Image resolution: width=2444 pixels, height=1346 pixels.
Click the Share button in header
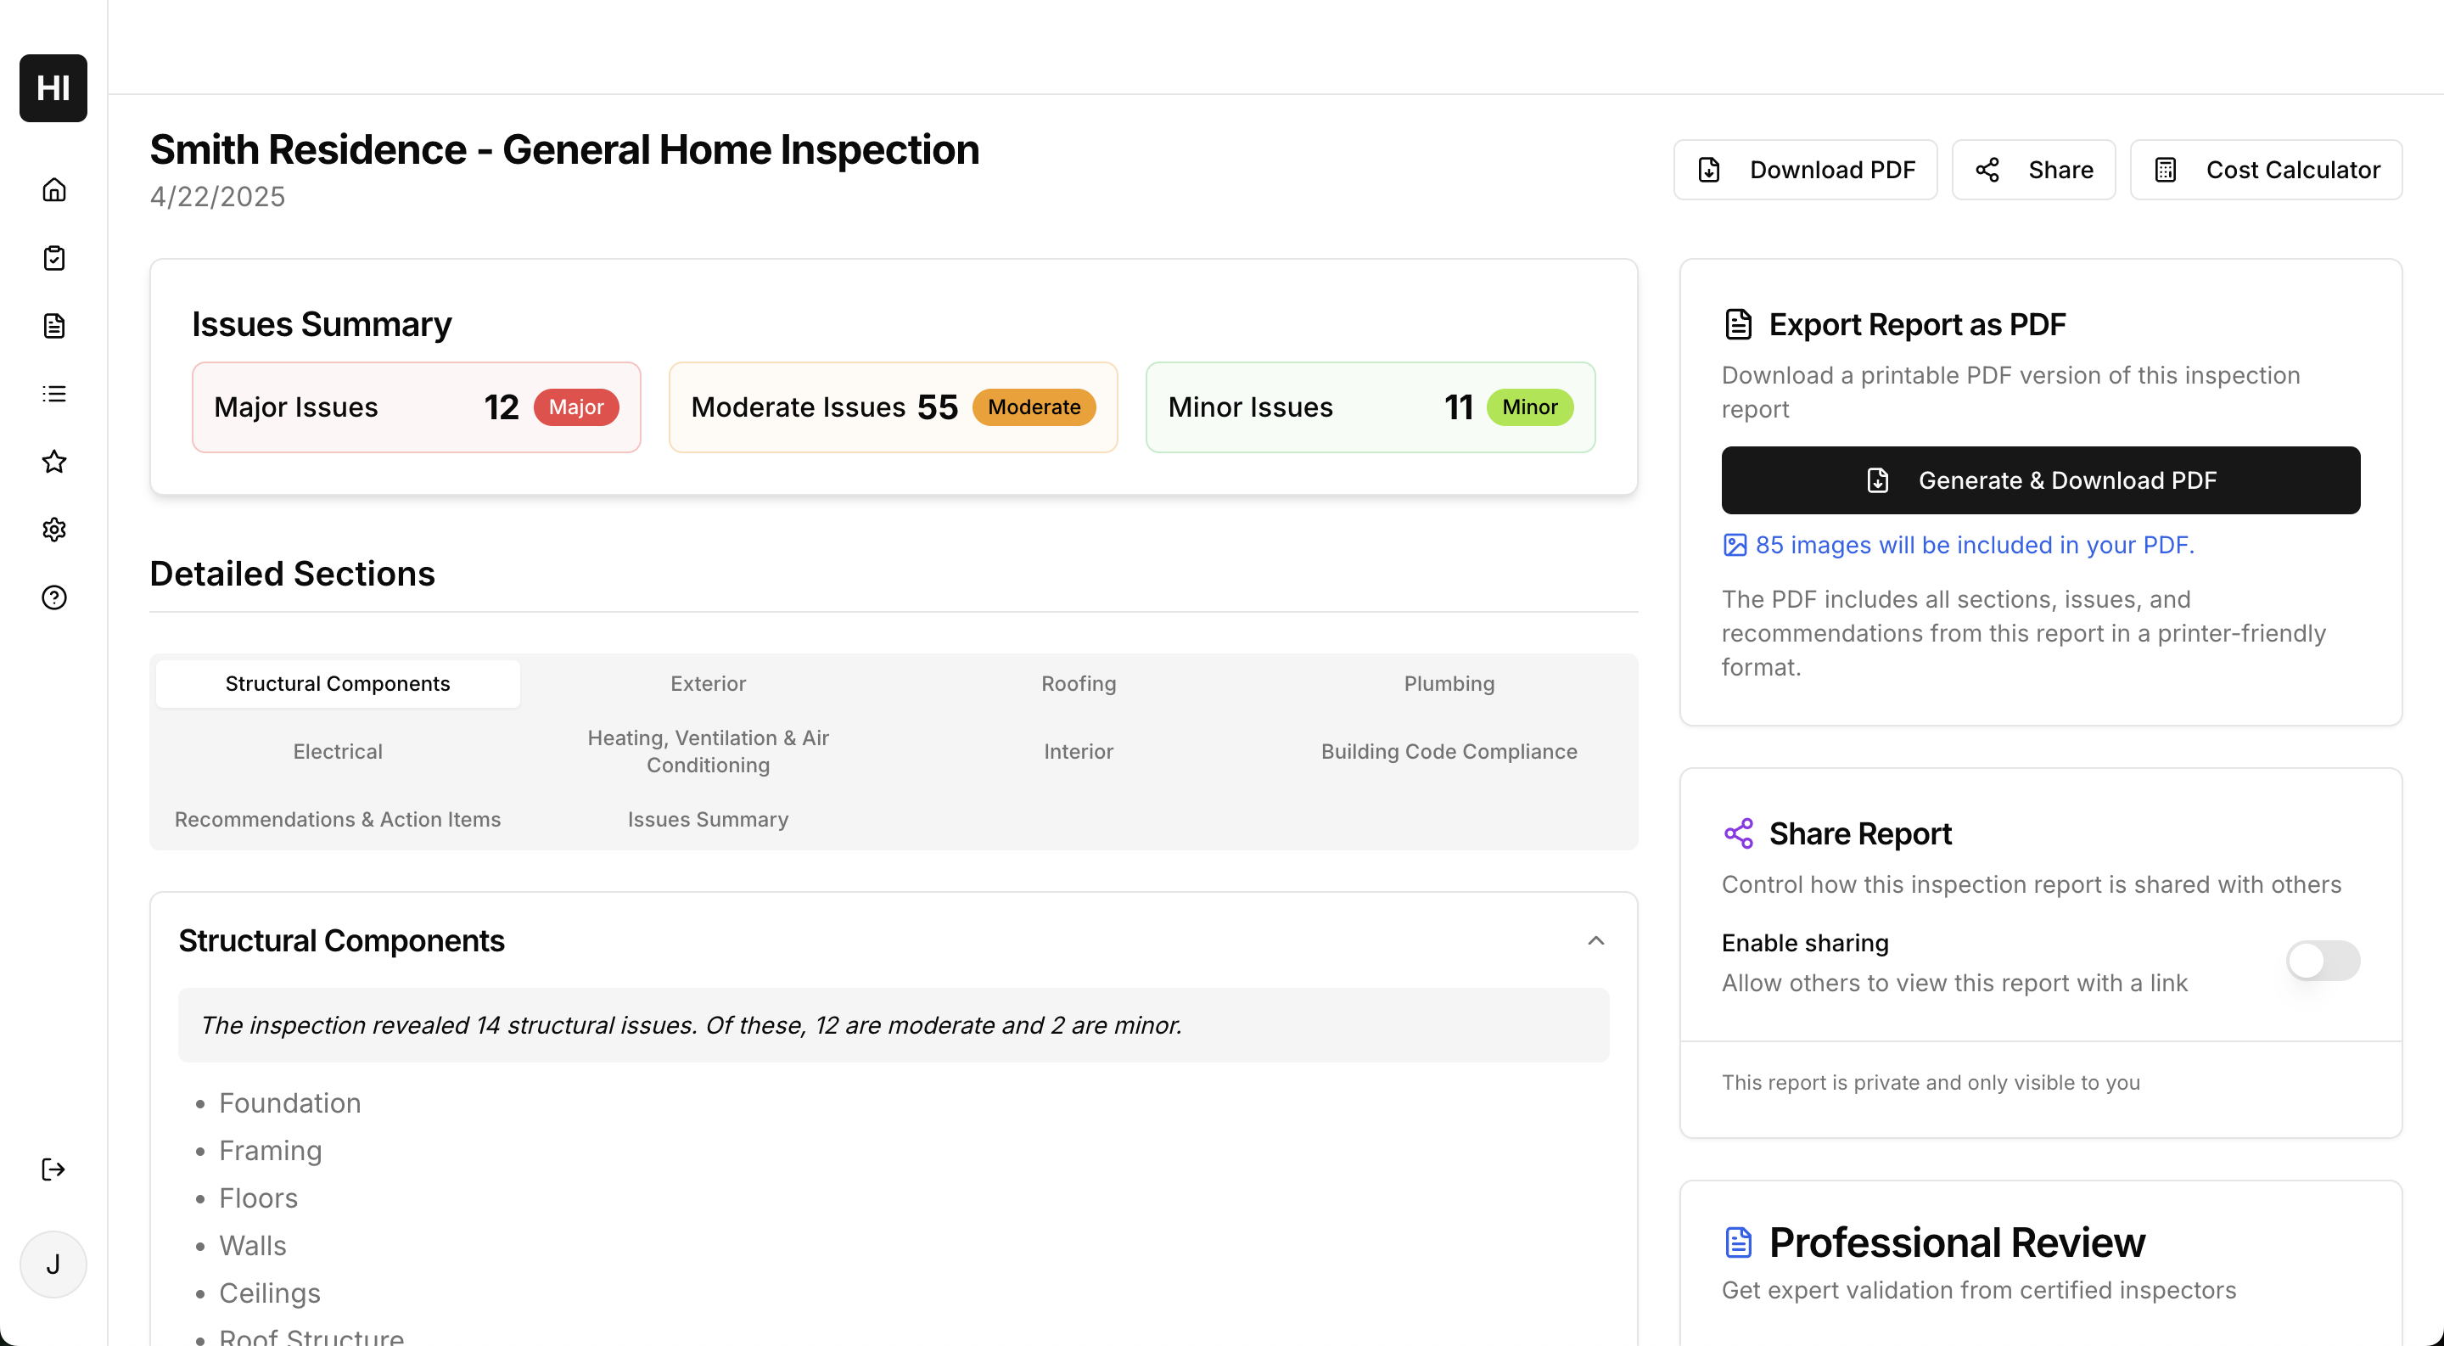(2032, 170)
